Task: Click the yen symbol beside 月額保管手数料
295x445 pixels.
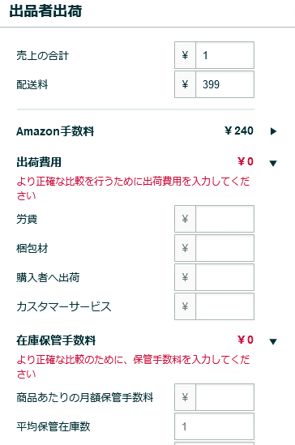Action: pos(185,397)
